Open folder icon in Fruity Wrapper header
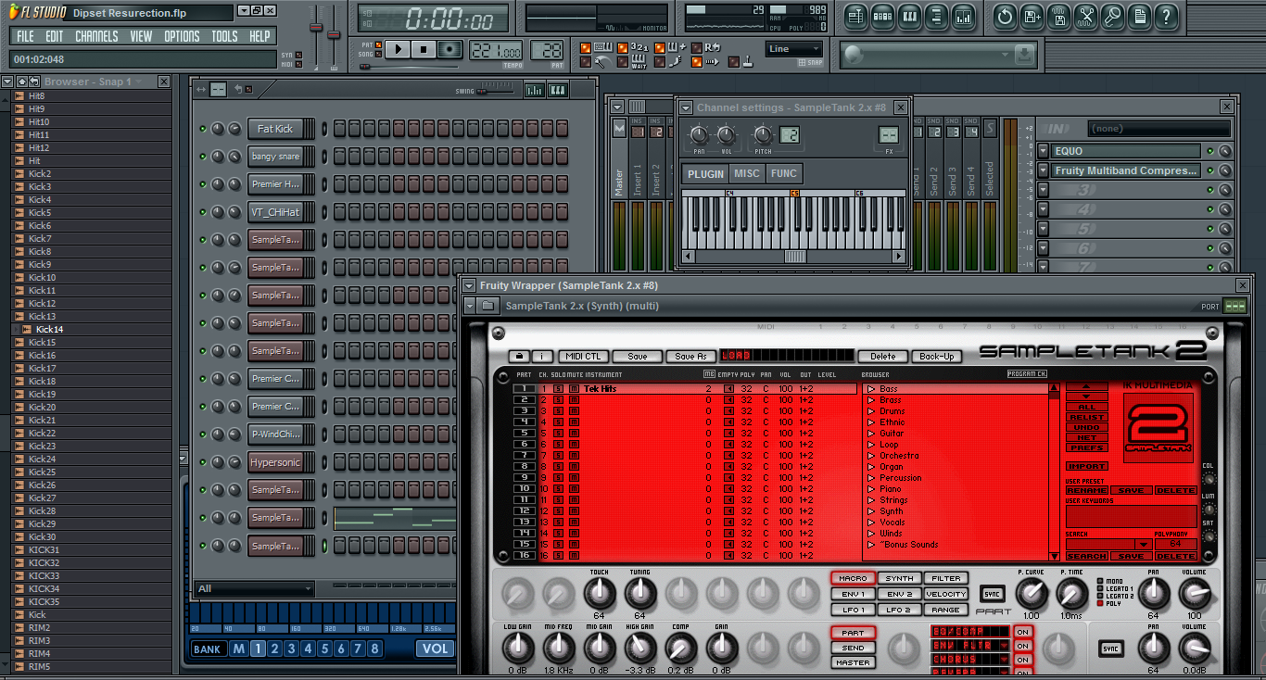 [x=488, y=306]
